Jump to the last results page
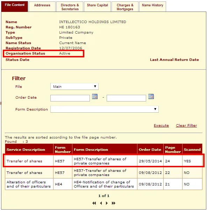This screenshot has height=211, width=207. 114,203
